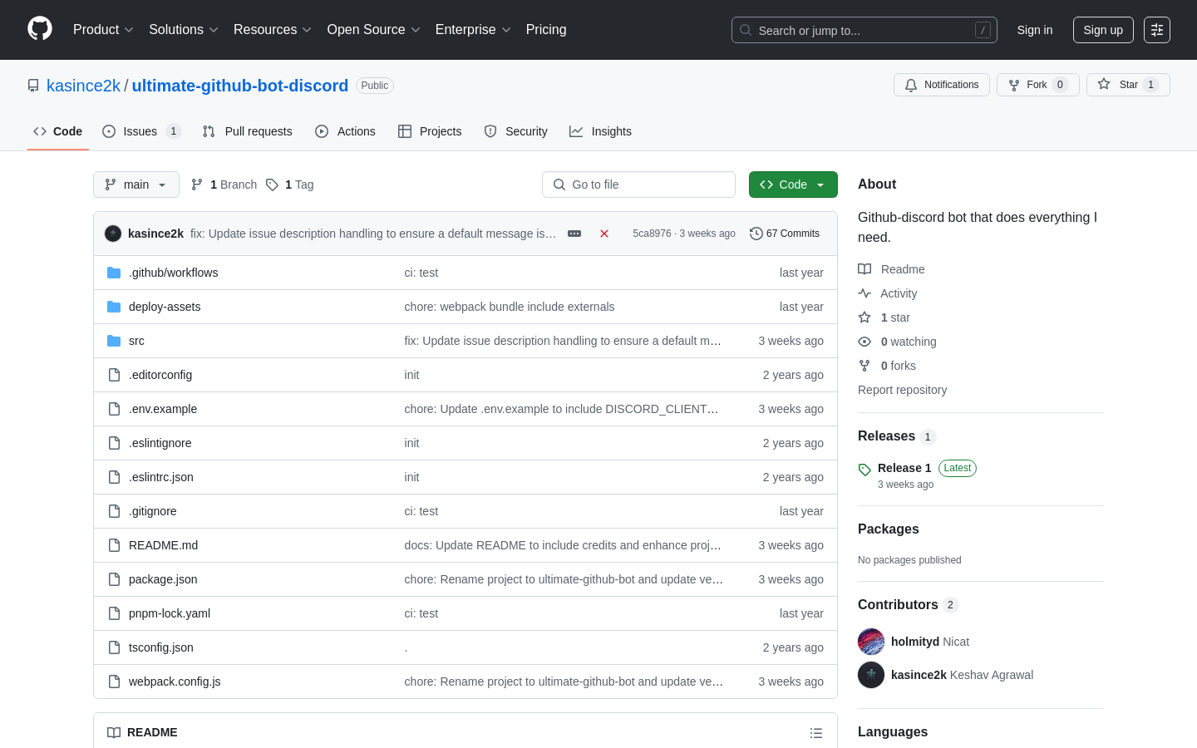
Task: Open ultimate-github-bot-discord repo link
Action: (x=240, y=86)
